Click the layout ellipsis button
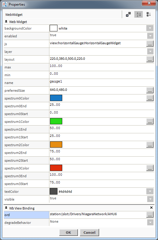 click(150, 59)
